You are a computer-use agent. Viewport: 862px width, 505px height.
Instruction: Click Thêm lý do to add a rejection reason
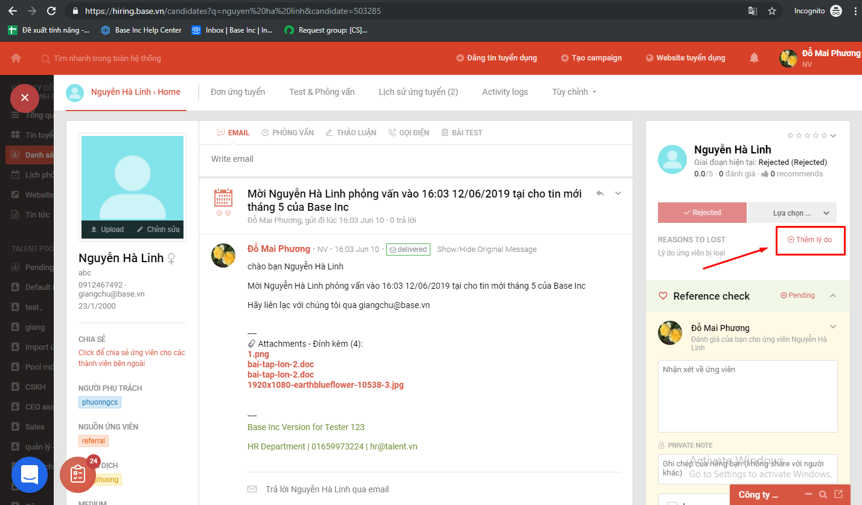(810, 240)
